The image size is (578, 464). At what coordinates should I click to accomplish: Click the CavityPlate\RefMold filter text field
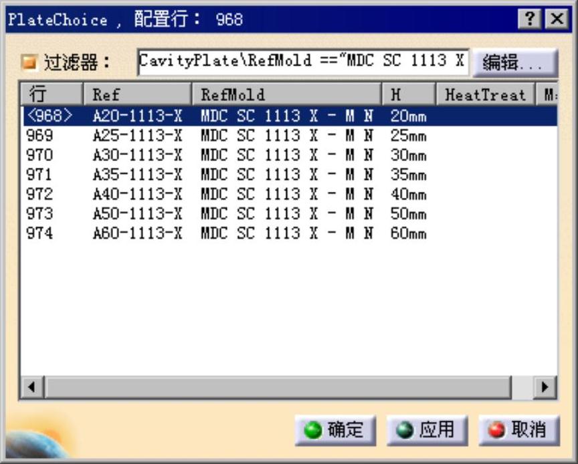pyautogui.click(x=303, y=62)
